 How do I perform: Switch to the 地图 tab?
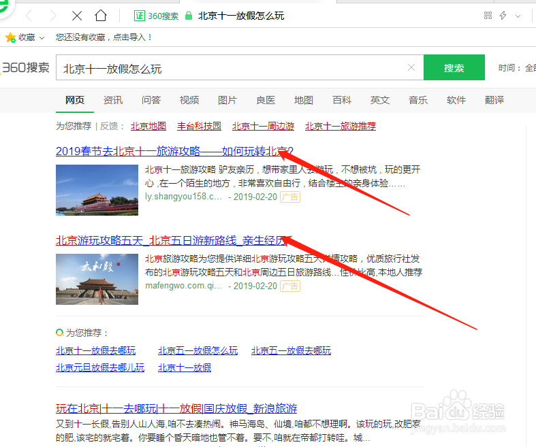pyautogui.click(x=304, y=100)
